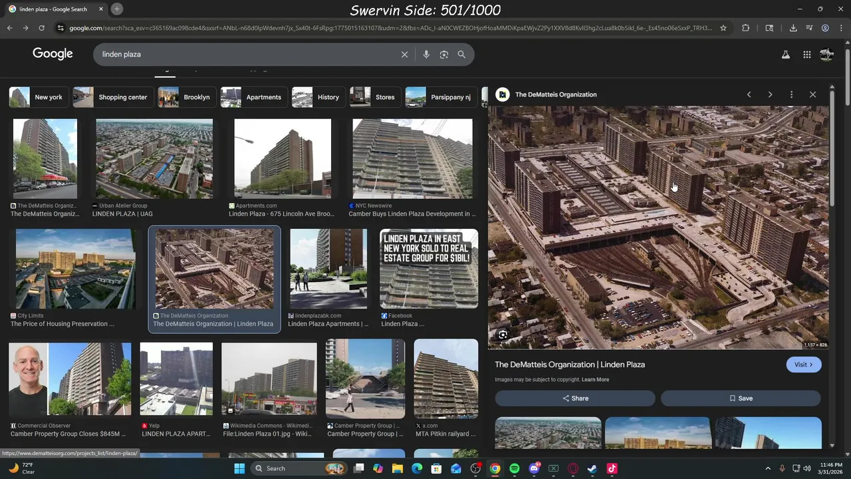
Task: Save the image with Save button
Action: click(741, 398)
